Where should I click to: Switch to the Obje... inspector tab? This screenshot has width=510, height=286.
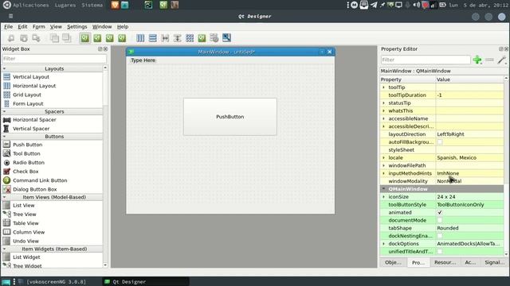click(x=393, y=262)
